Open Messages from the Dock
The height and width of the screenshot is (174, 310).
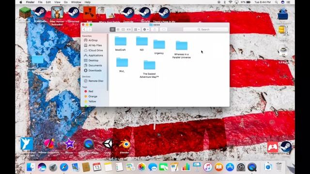(153, 167)
